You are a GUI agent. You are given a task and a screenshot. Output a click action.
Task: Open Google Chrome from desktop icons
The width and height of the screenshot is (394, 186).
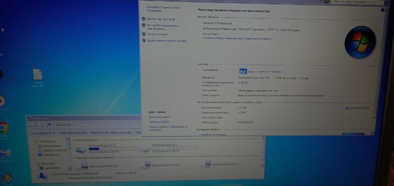3,128
